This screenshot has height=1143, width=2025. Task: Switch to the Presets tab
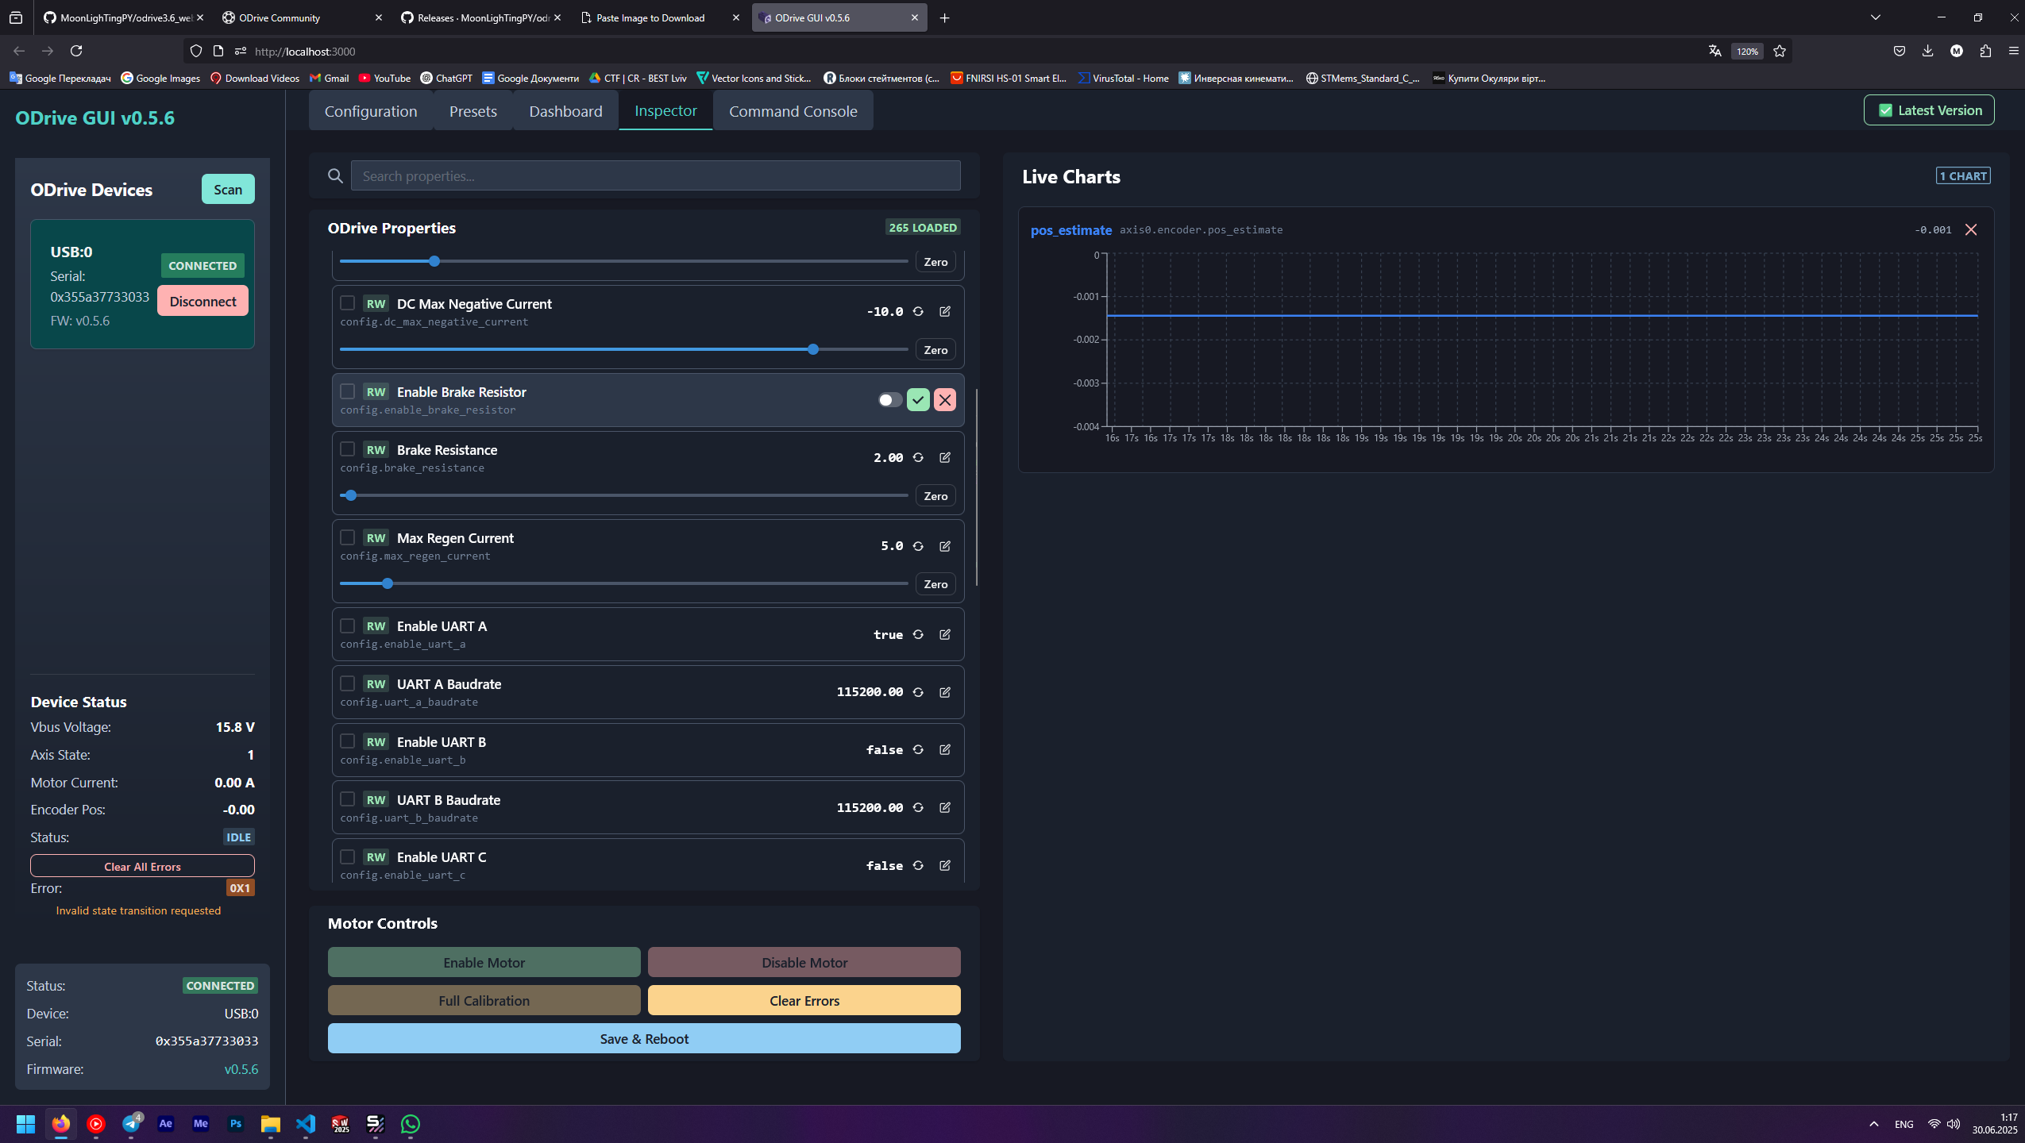[473, 111]
